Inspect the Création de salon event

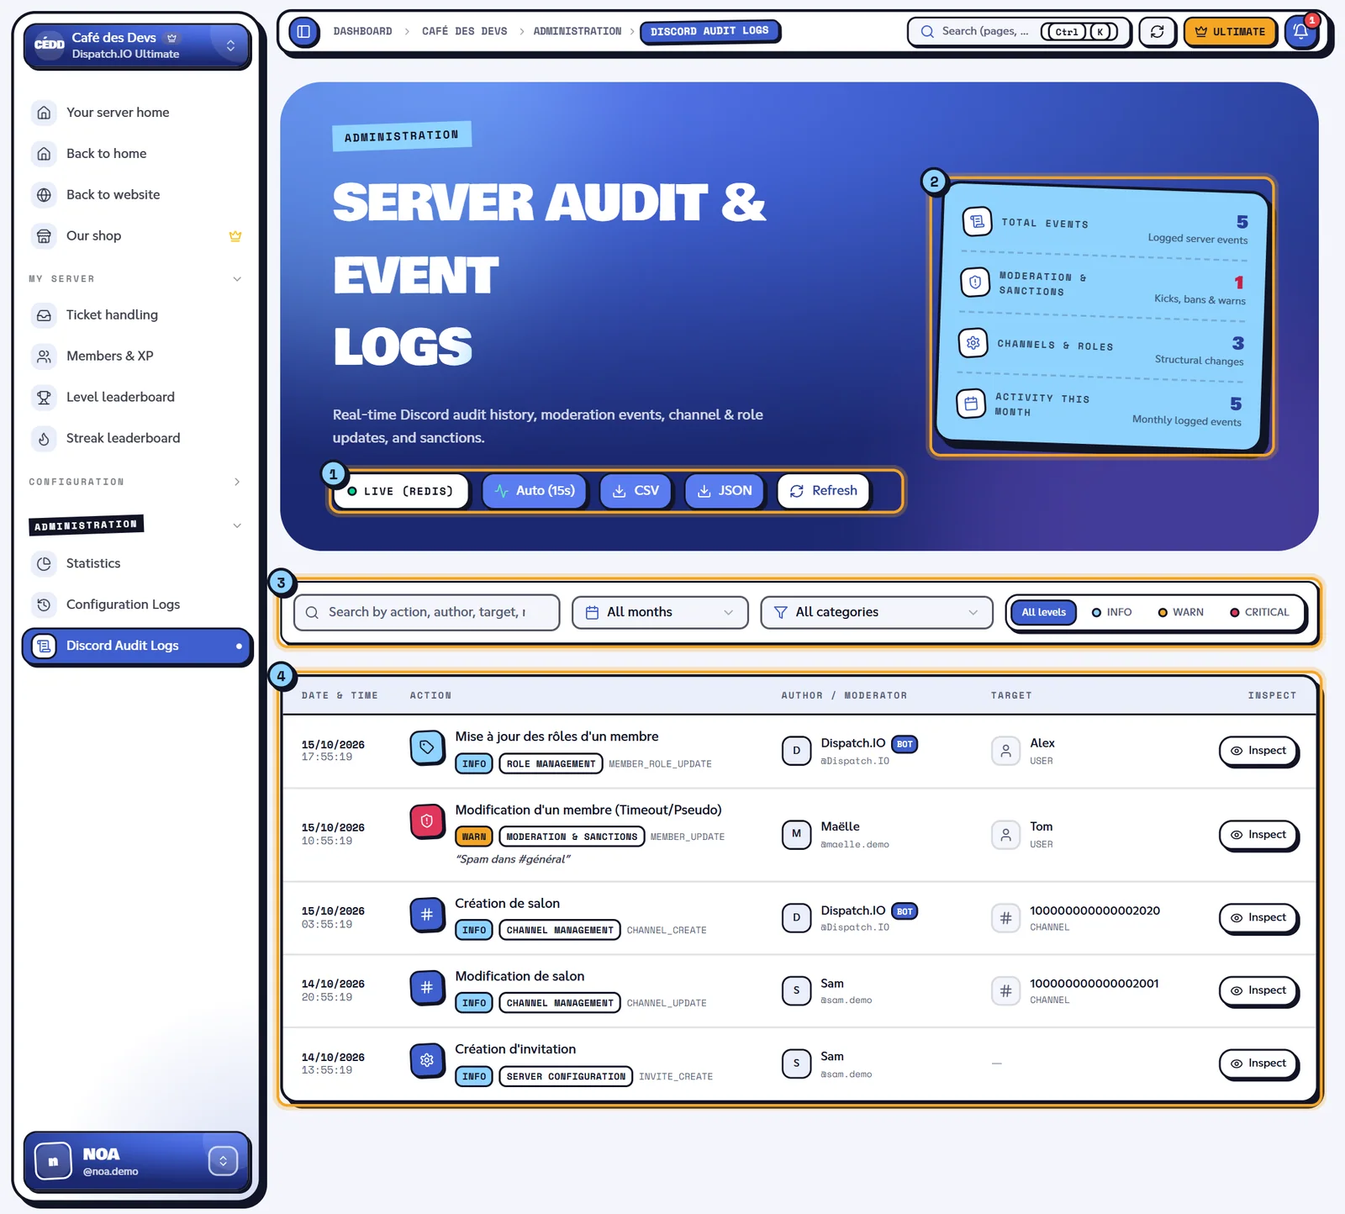pyautogui.click(x=1258, y=918)
